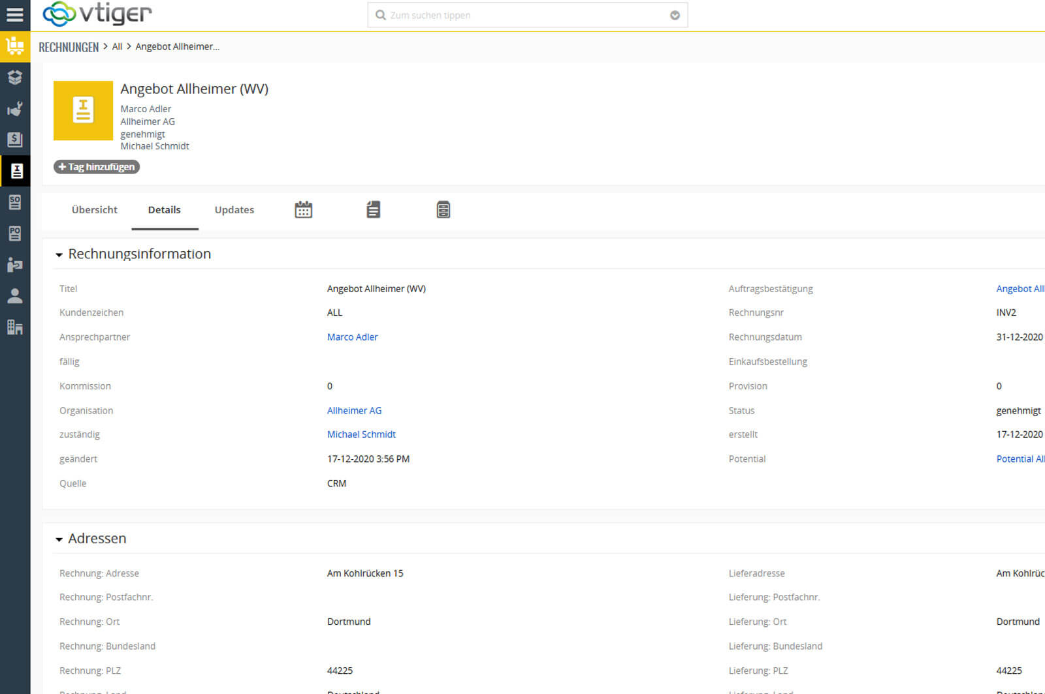
Task: Switch to the Updates tab
Action: 234,210
